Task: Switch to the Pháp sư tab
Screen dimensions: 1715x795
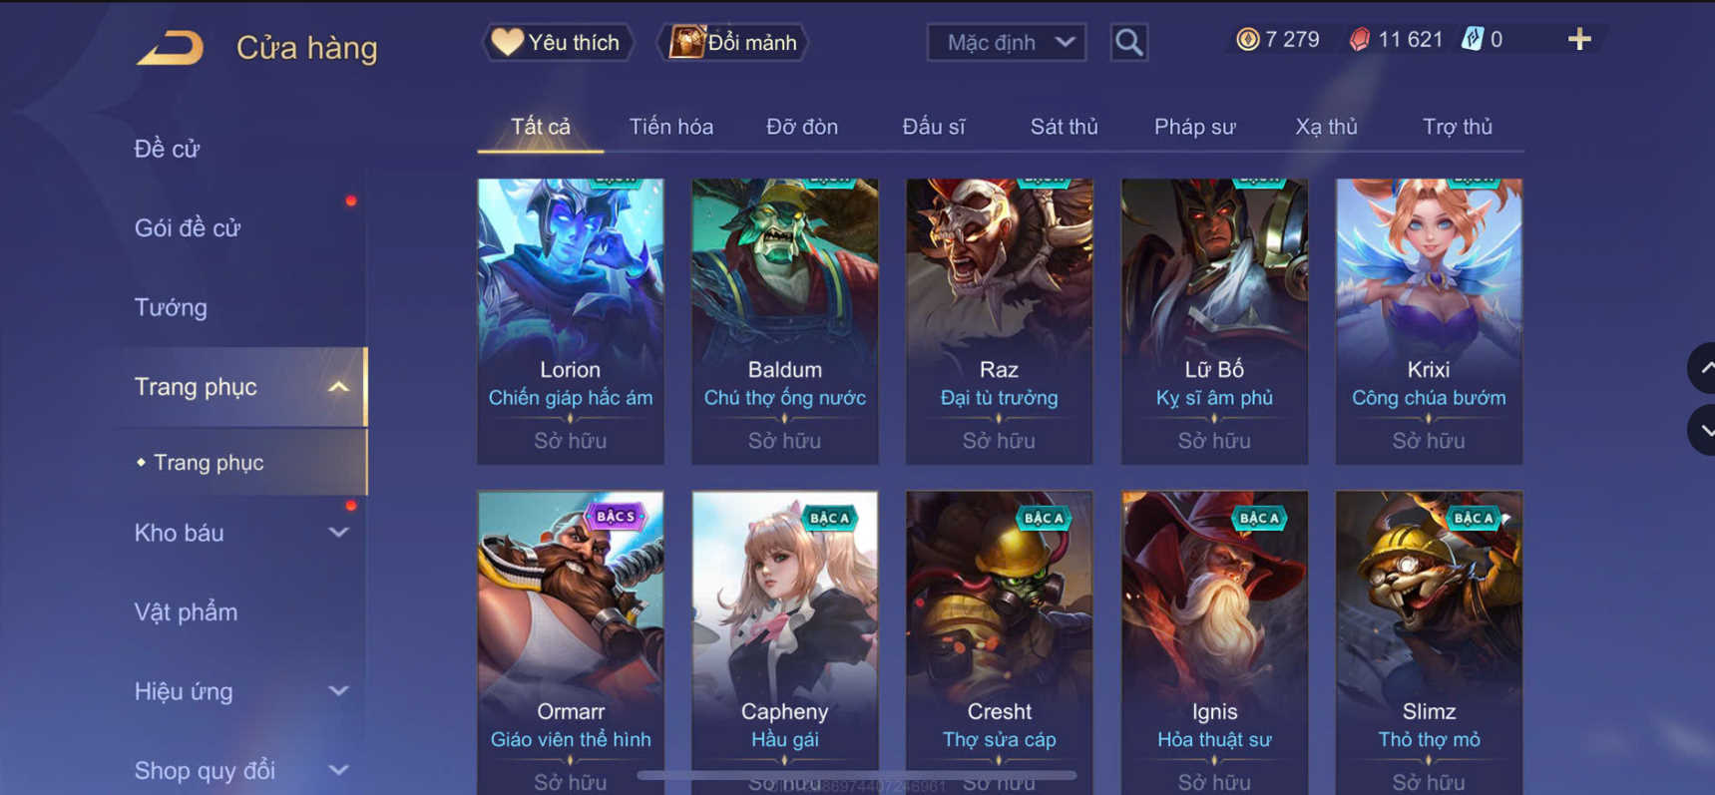Action: point(1194,127)
